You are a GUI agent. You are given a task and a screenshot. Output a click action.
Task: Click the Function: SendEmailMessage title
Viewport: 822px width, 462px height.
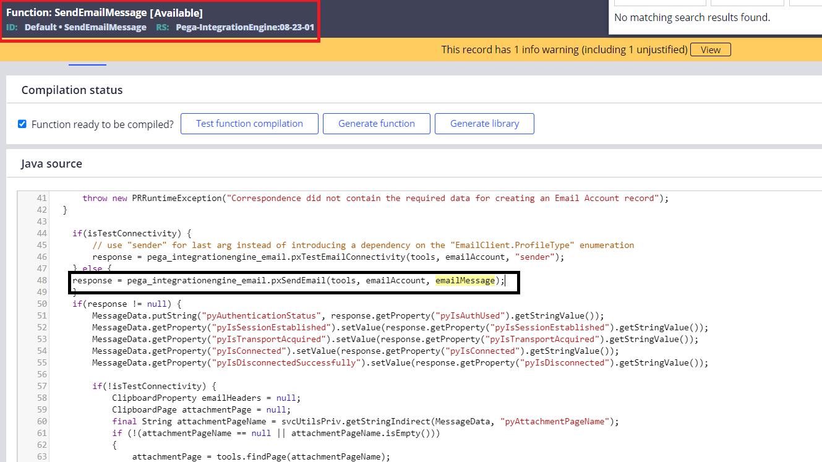(x=105, y=12)
